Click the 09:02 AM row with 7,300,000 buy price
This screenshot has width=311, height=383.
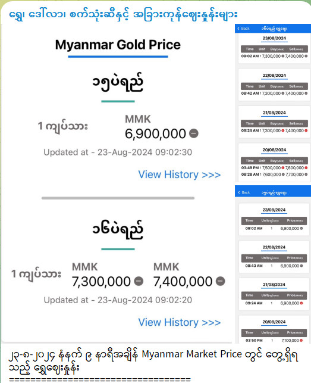coord(274,56)
